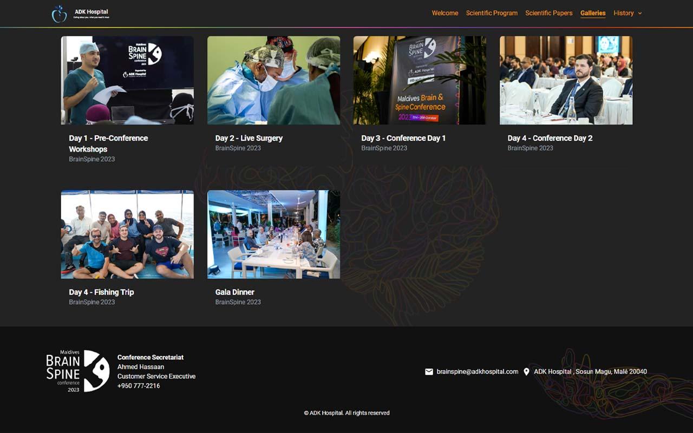Click Day 4 - Fishing Trip title
Screen dimensions: 693x433
point(101,292)
